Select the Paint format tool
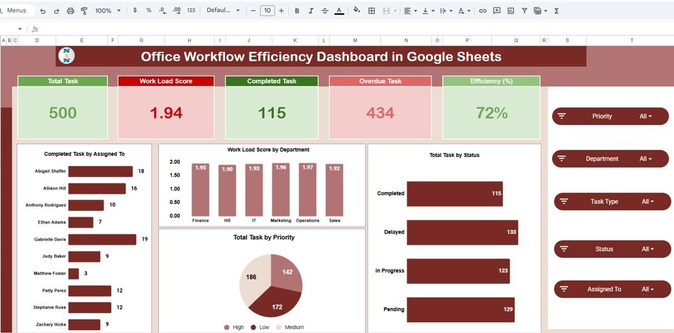This screenshot has width=674, height=333. [x=84, y=11]
